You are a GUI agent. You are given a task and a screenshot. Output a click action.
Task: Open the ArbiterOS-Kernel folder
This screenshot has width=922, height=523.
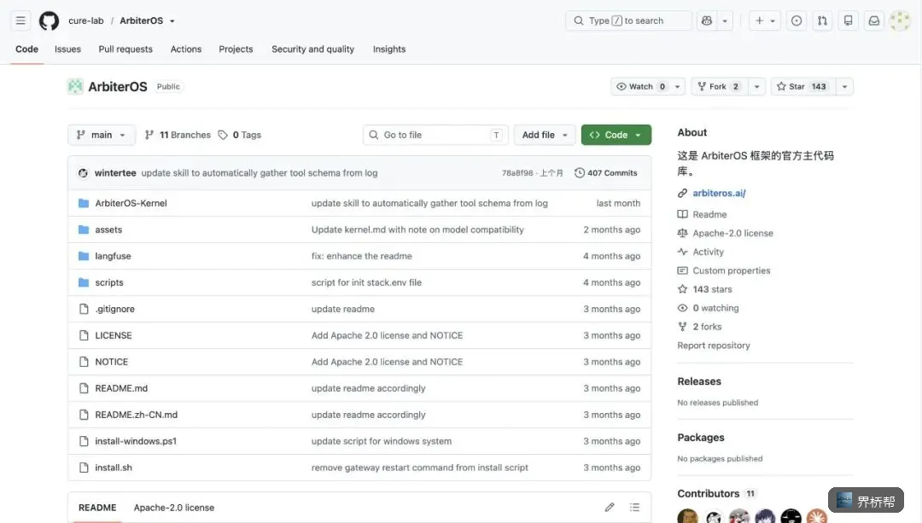click(131, 203)
